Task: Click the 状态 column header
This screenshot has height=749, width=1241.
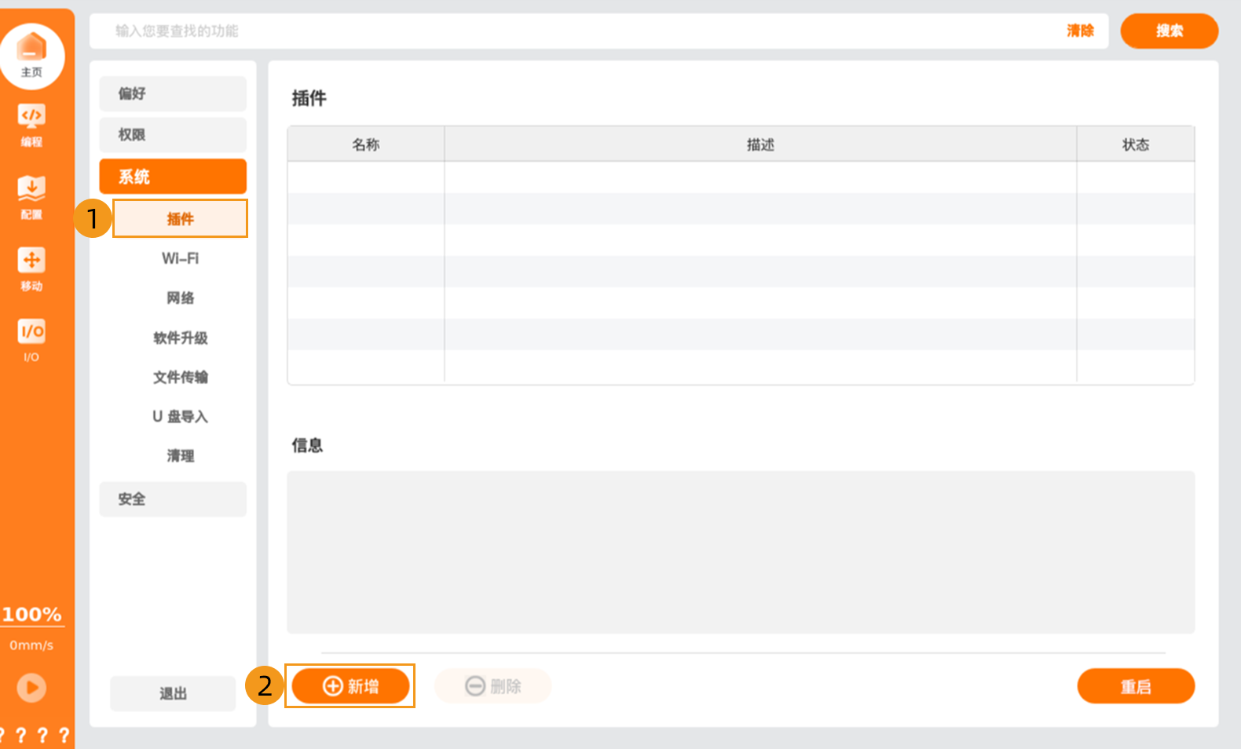Action: point(1136,144)
